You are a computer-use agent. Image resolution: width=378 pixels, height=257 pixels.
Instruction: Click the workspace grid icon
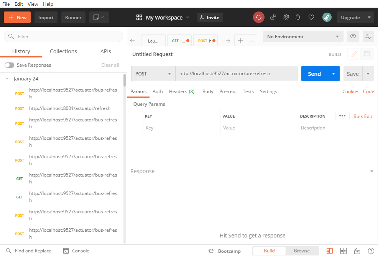click(x=139, y=17)
